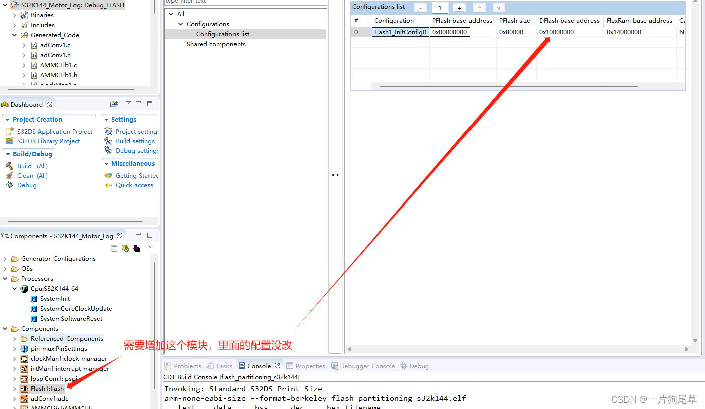Click the Getting Started cubes icon

pyautogui.click(x=108, y=175)
